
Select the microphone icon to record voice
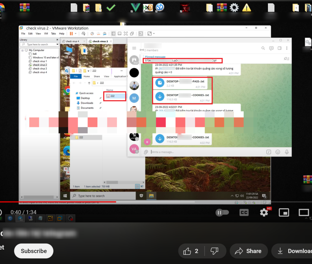[x=287, y=152]
